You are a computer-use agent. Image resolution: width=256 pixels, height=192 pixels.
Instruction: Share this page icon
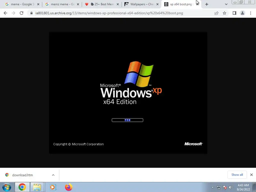tap(216, 13)
